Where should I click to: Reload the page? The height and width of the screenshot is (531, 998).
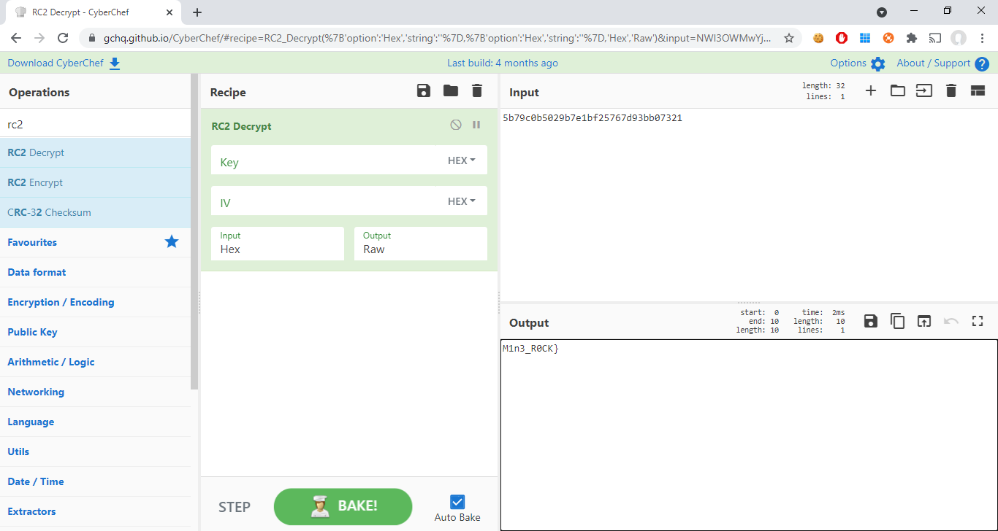click(x=63, y=38)
